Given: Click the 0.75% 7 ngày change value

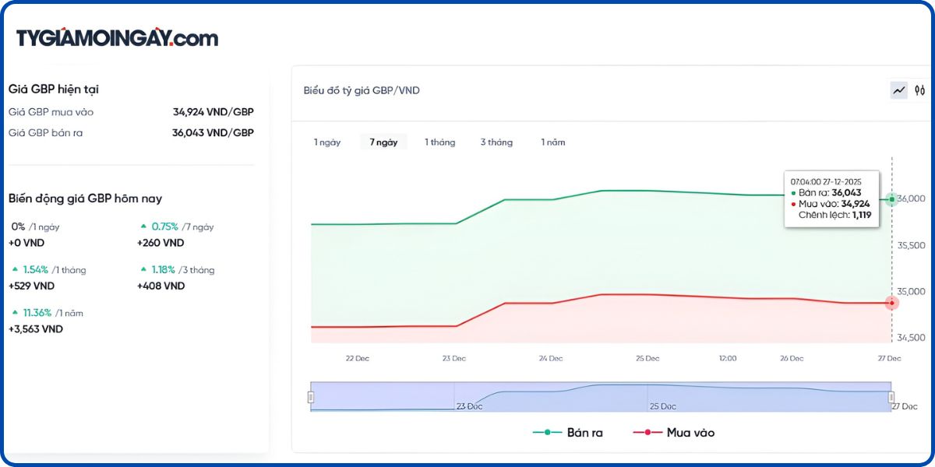Looking at the screenshot, I should pos(164,226).
